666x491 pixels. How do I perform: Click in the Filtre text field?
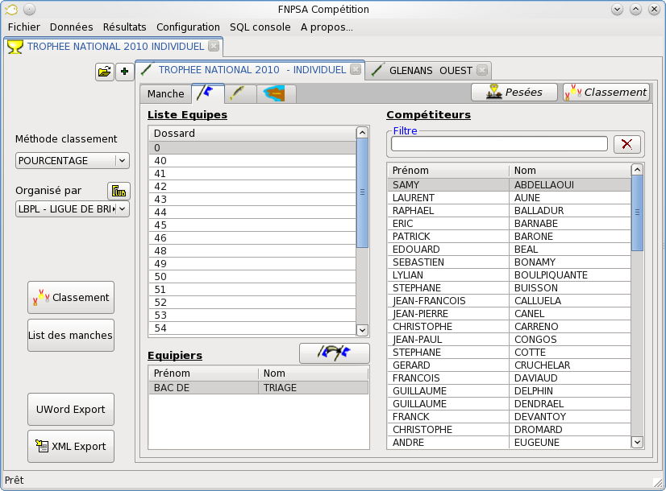pos(498,144)
